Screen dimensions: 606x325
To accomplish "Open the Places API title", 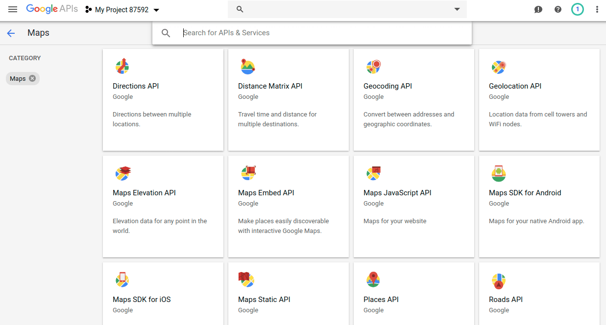I will pos(381,300).
